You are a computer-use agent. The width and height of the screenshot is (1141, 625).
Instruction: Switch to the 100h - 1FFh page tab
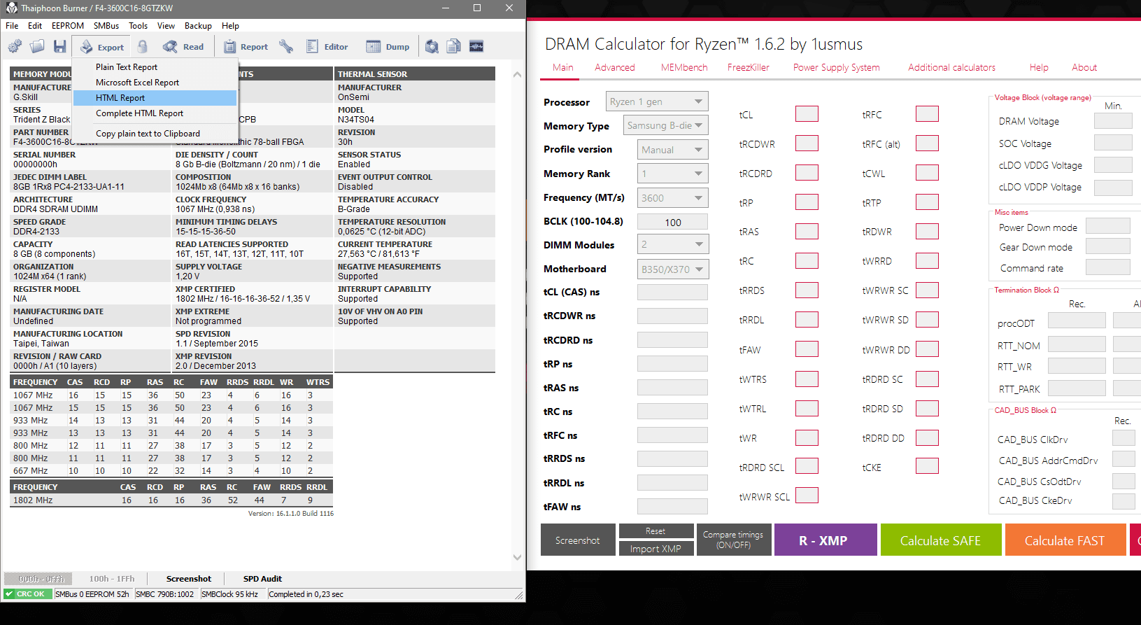click(x=112, y=579)
